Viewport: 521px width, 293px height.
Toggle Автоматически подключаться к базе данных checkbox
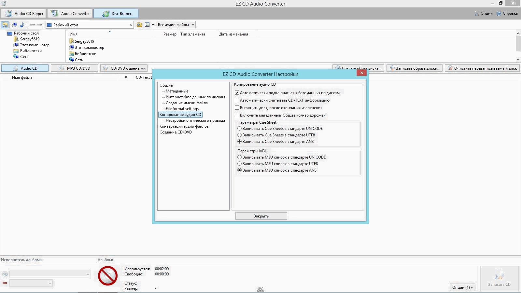coord(237,93)
